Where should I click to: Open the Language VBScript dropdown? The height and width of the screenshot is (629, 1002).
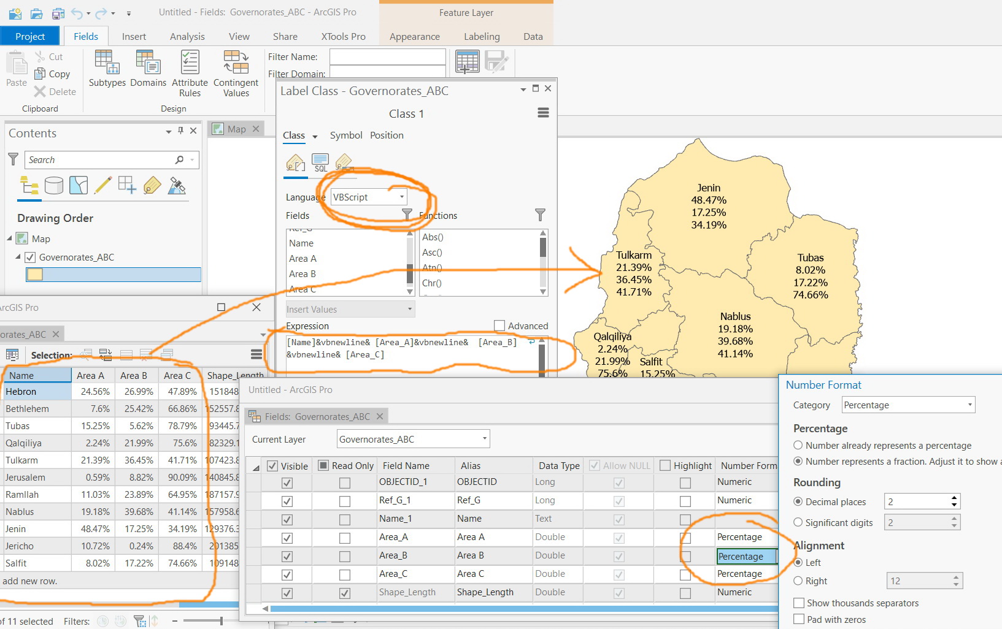coord(369,197)
